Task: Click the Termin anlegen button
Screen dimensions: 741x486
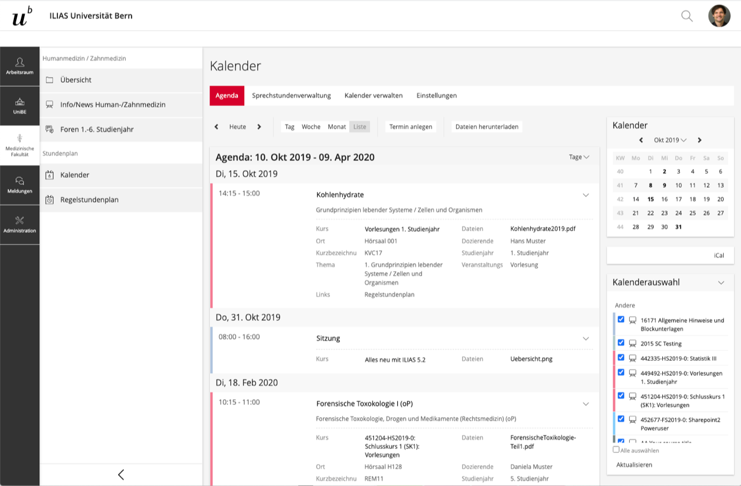Action: 410,127
